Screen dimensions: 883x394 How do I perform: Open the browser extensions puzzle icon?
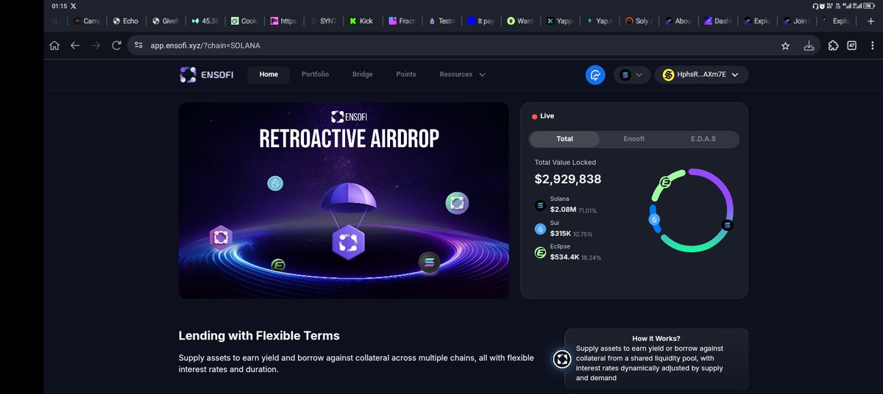click(x=833, y=46)
